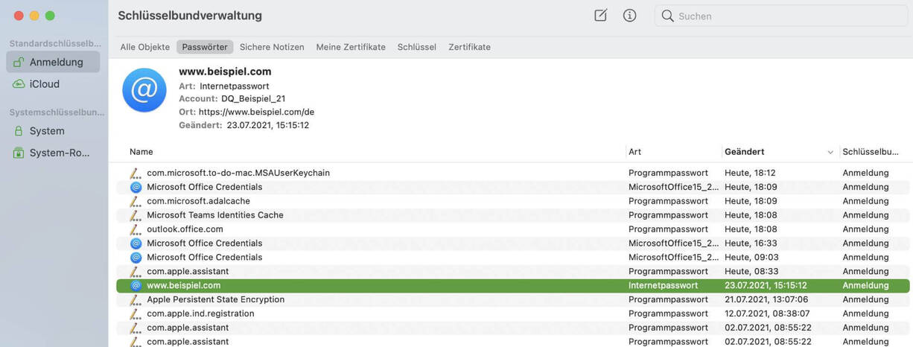
Task: Open the Alle Objekte tab
Action: coord(145,47)
